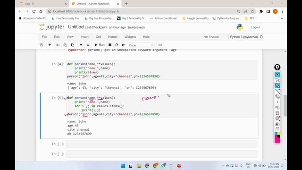
Task: Open the File menu
Action: 44,37
